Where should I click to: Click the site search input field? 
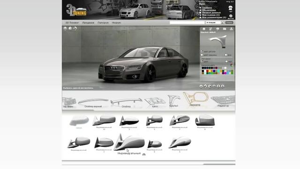click(x=187, y=23)
